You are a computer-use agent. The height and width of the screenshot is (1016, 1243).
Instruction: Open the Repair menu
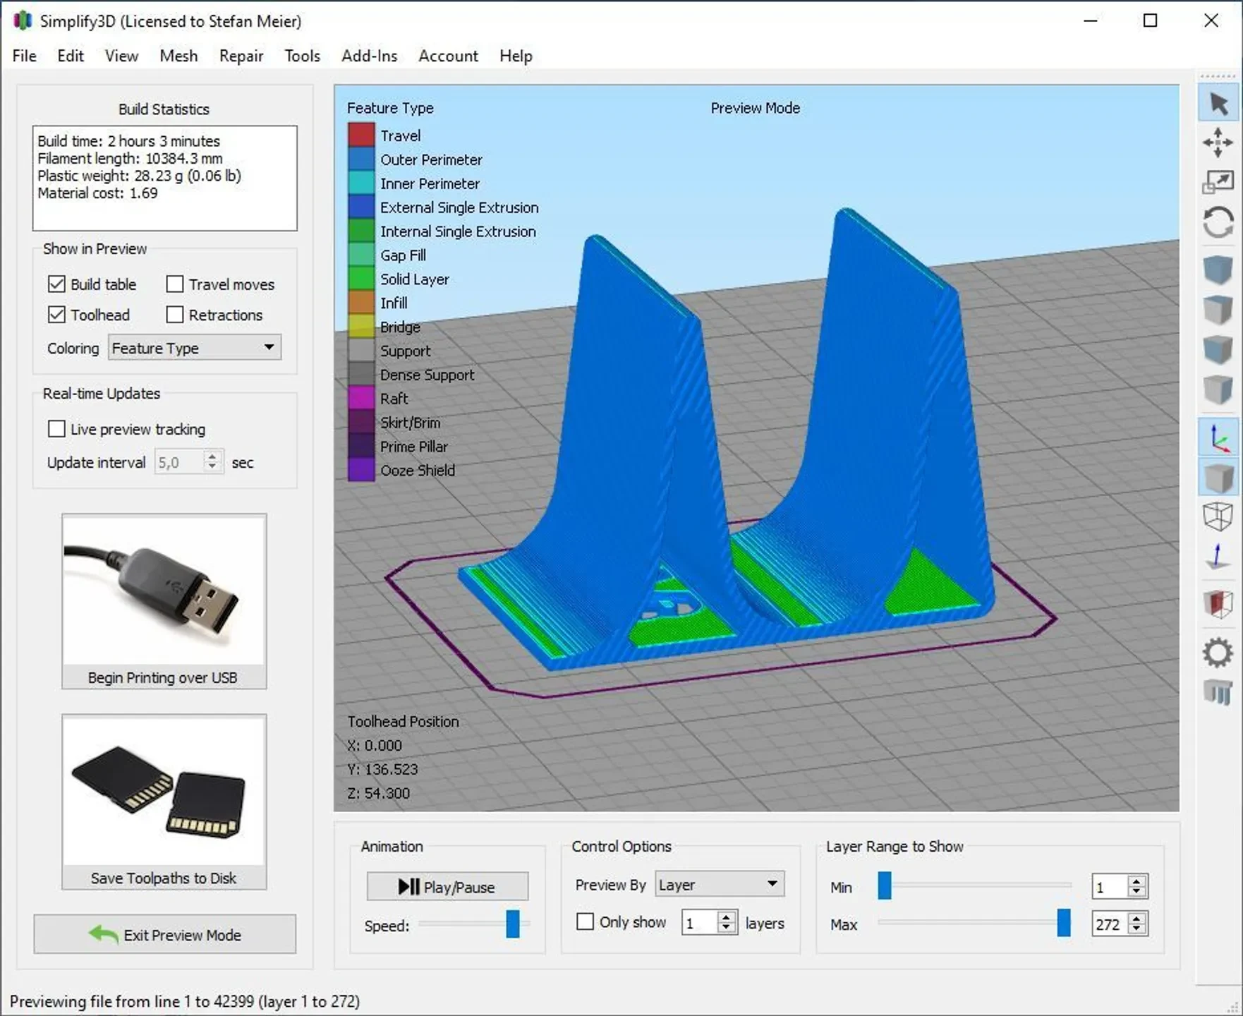click(x=241, y=56)
